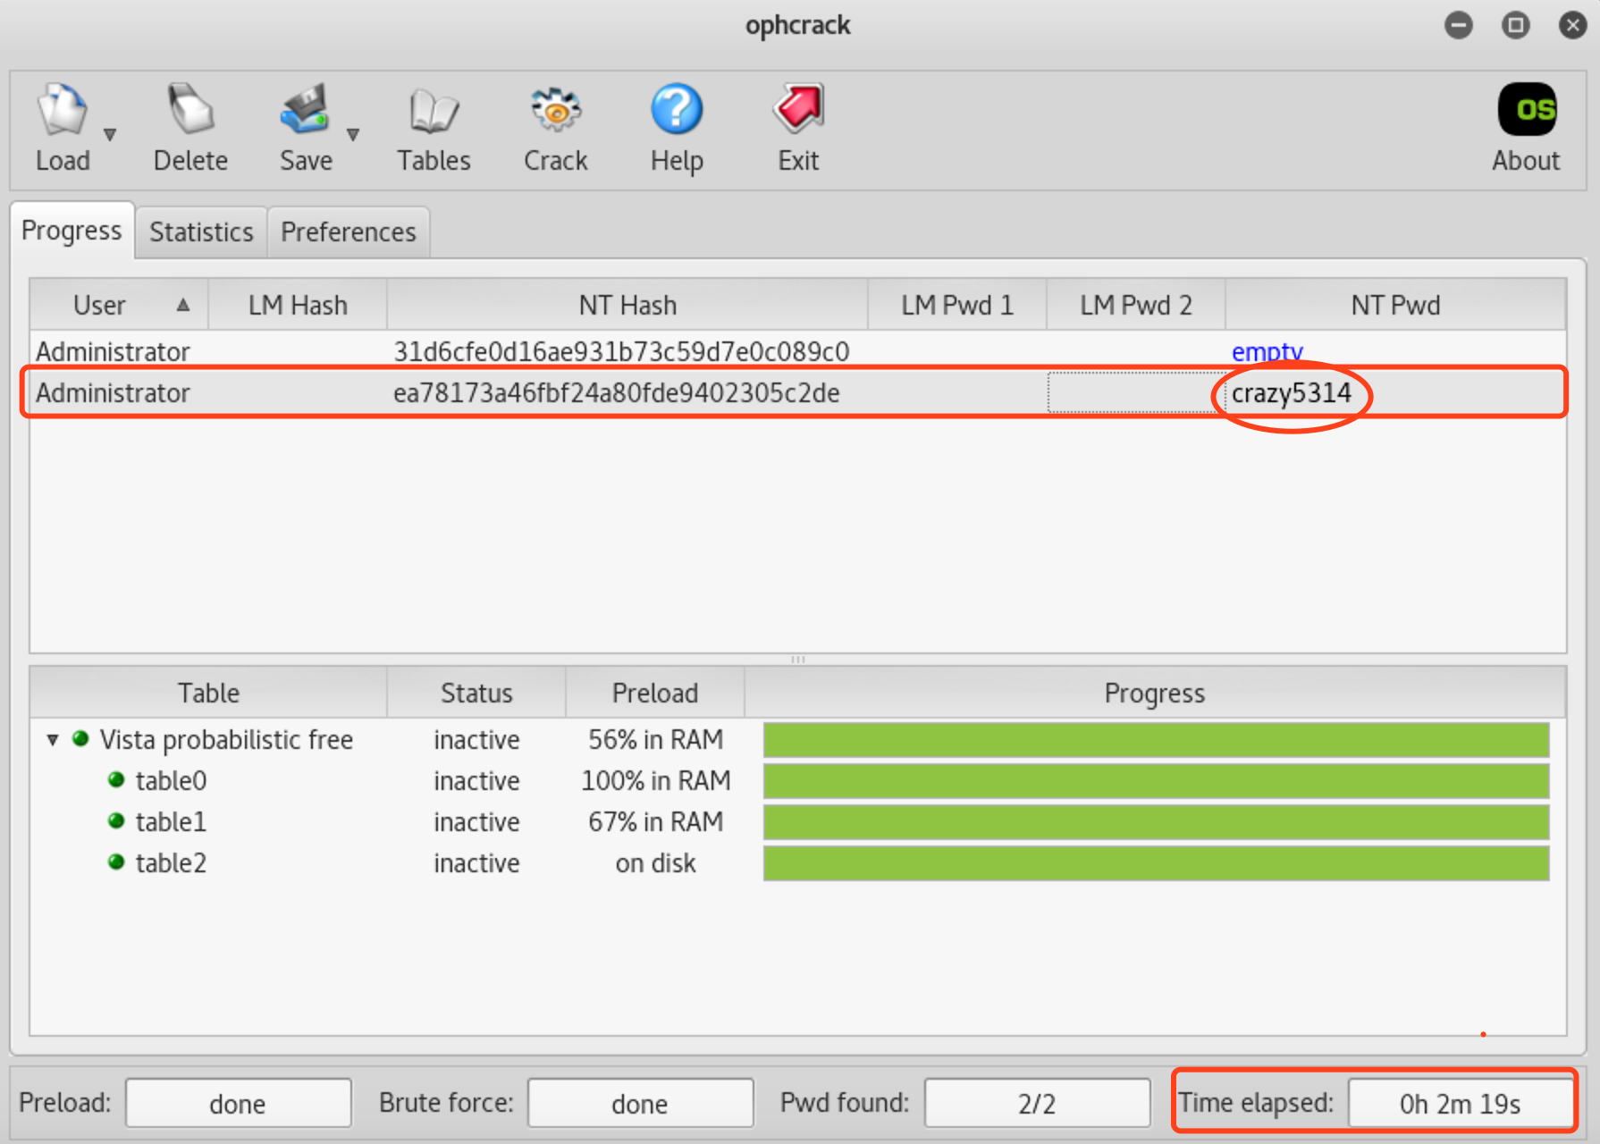1600x1144 pixels.
Task: Minimize the ophcrack window
Action: point(1459,25)
